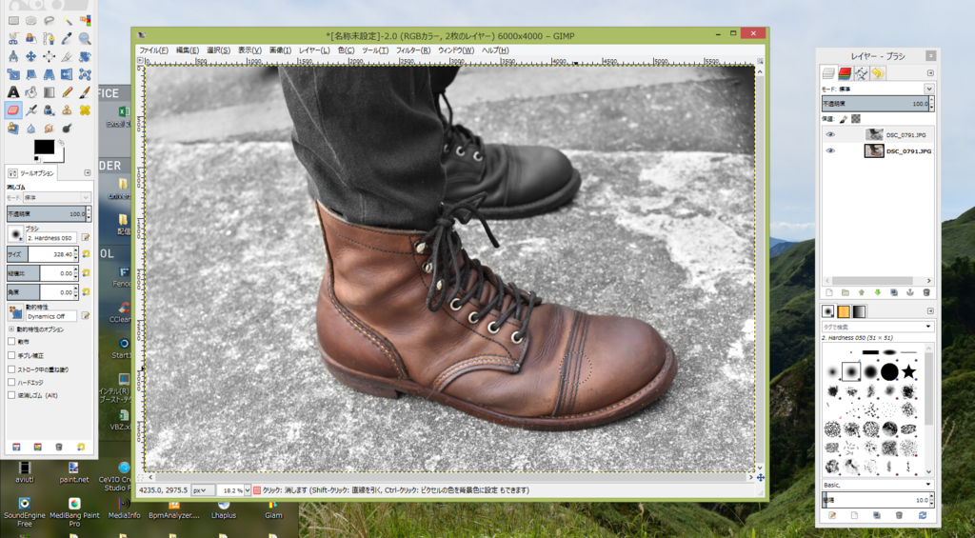This screenshot has width=975, height=538.
Task: Open the レイヤー(L) menu
Action: click(314, 50)
